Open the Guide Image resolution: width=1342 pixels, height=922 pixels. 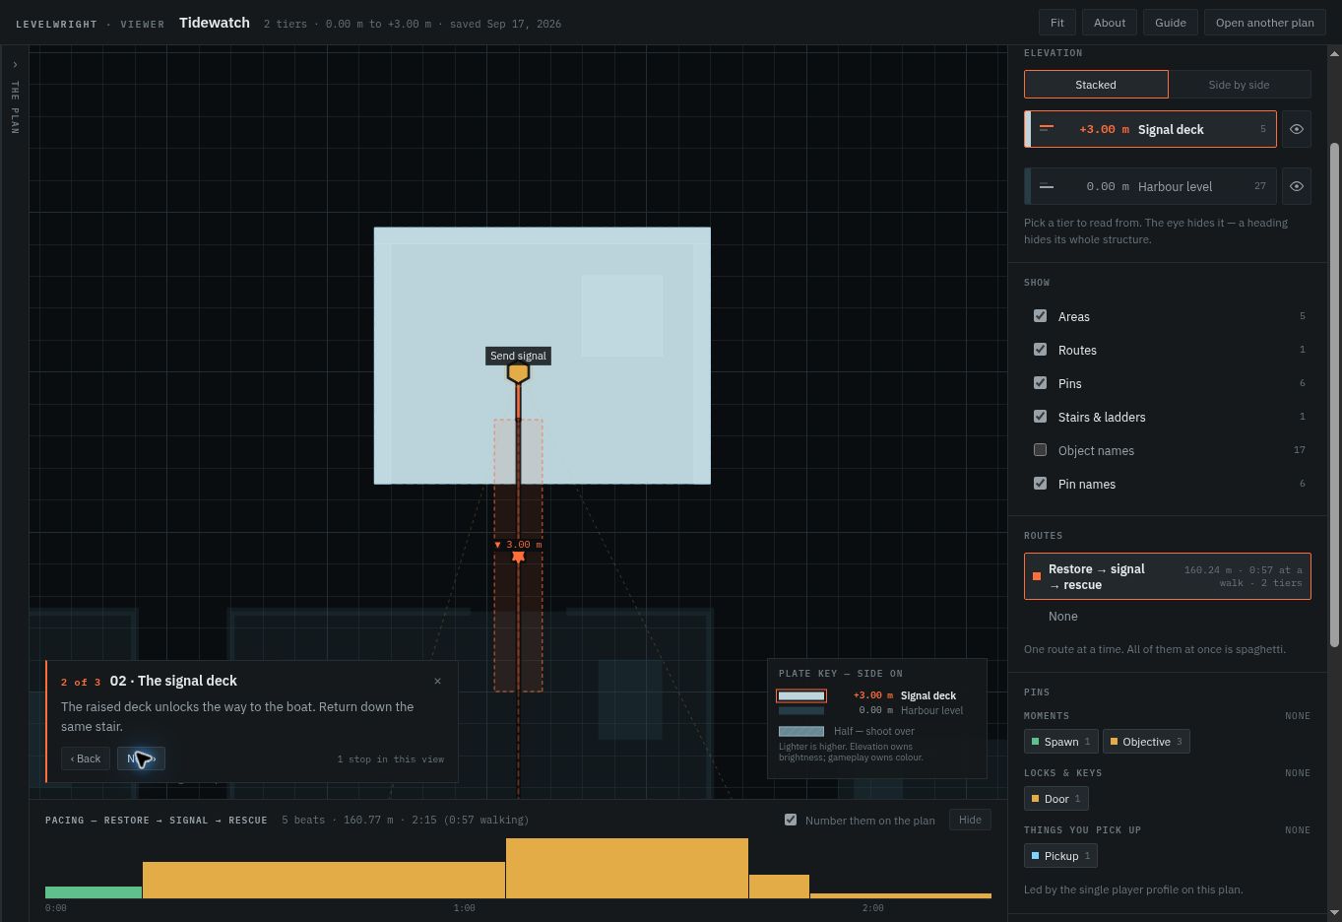(x=1171, y=23)
